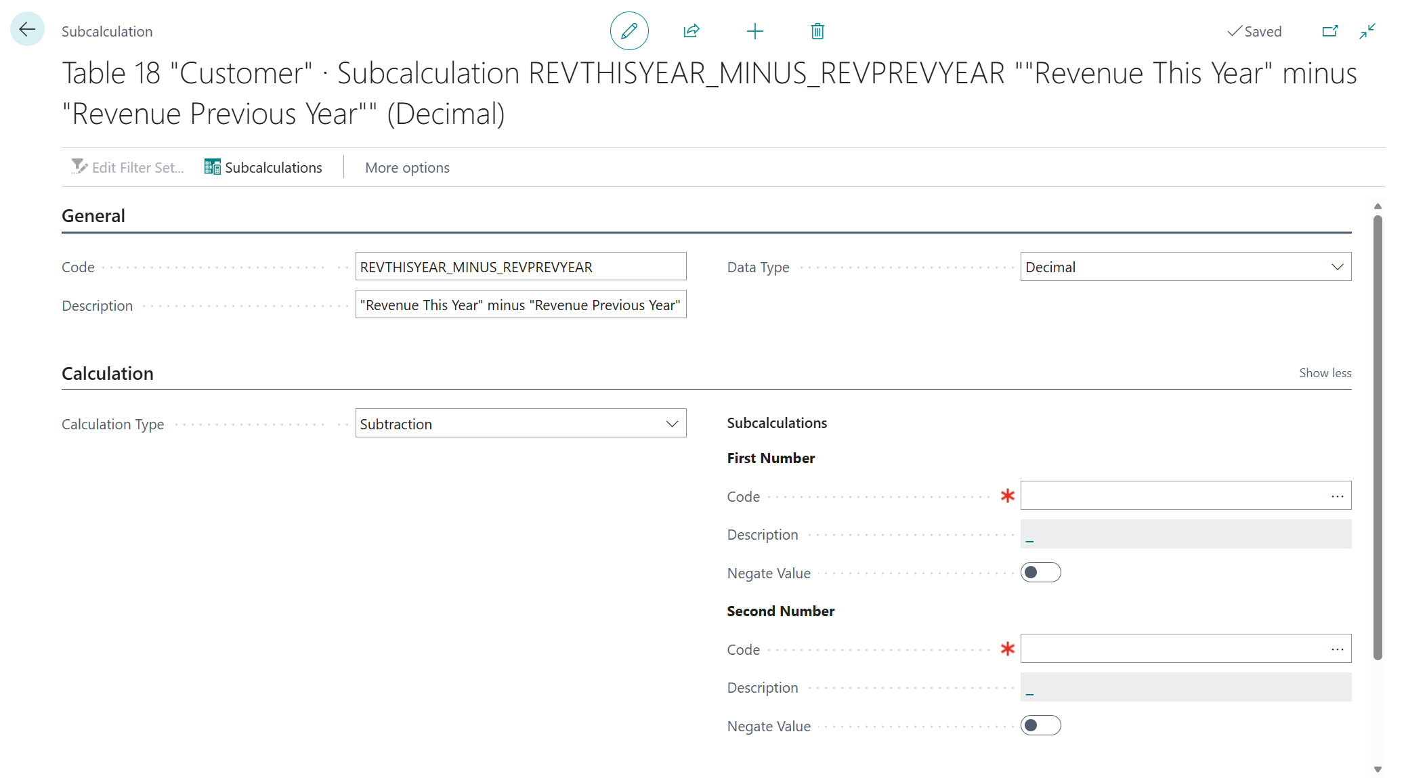Collapse the General section header

(x=93, y=216)
